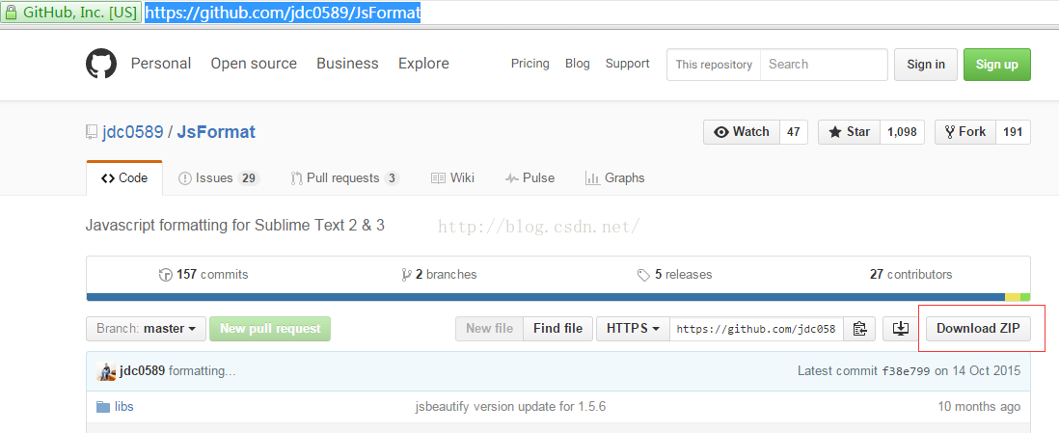Click the green Sign up button
Screen dimensions: 1059x433
[997, 65]
